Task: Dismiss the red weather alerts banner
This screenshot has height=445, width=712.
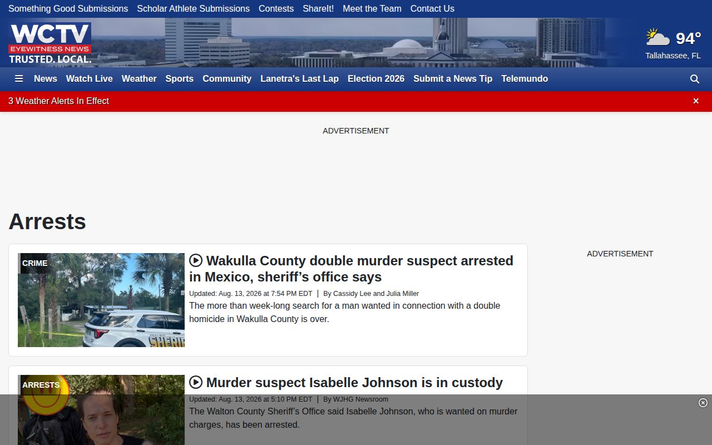Action: (696, 101)
